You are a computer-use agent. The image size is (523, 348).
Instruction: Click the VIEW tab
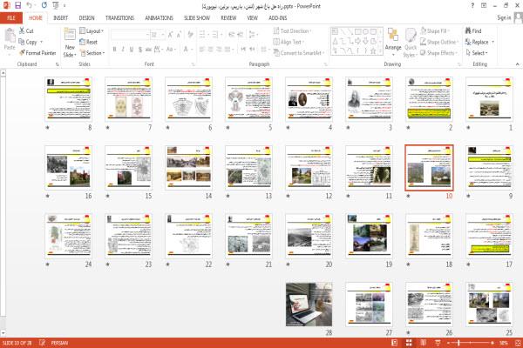pos(253,17)
